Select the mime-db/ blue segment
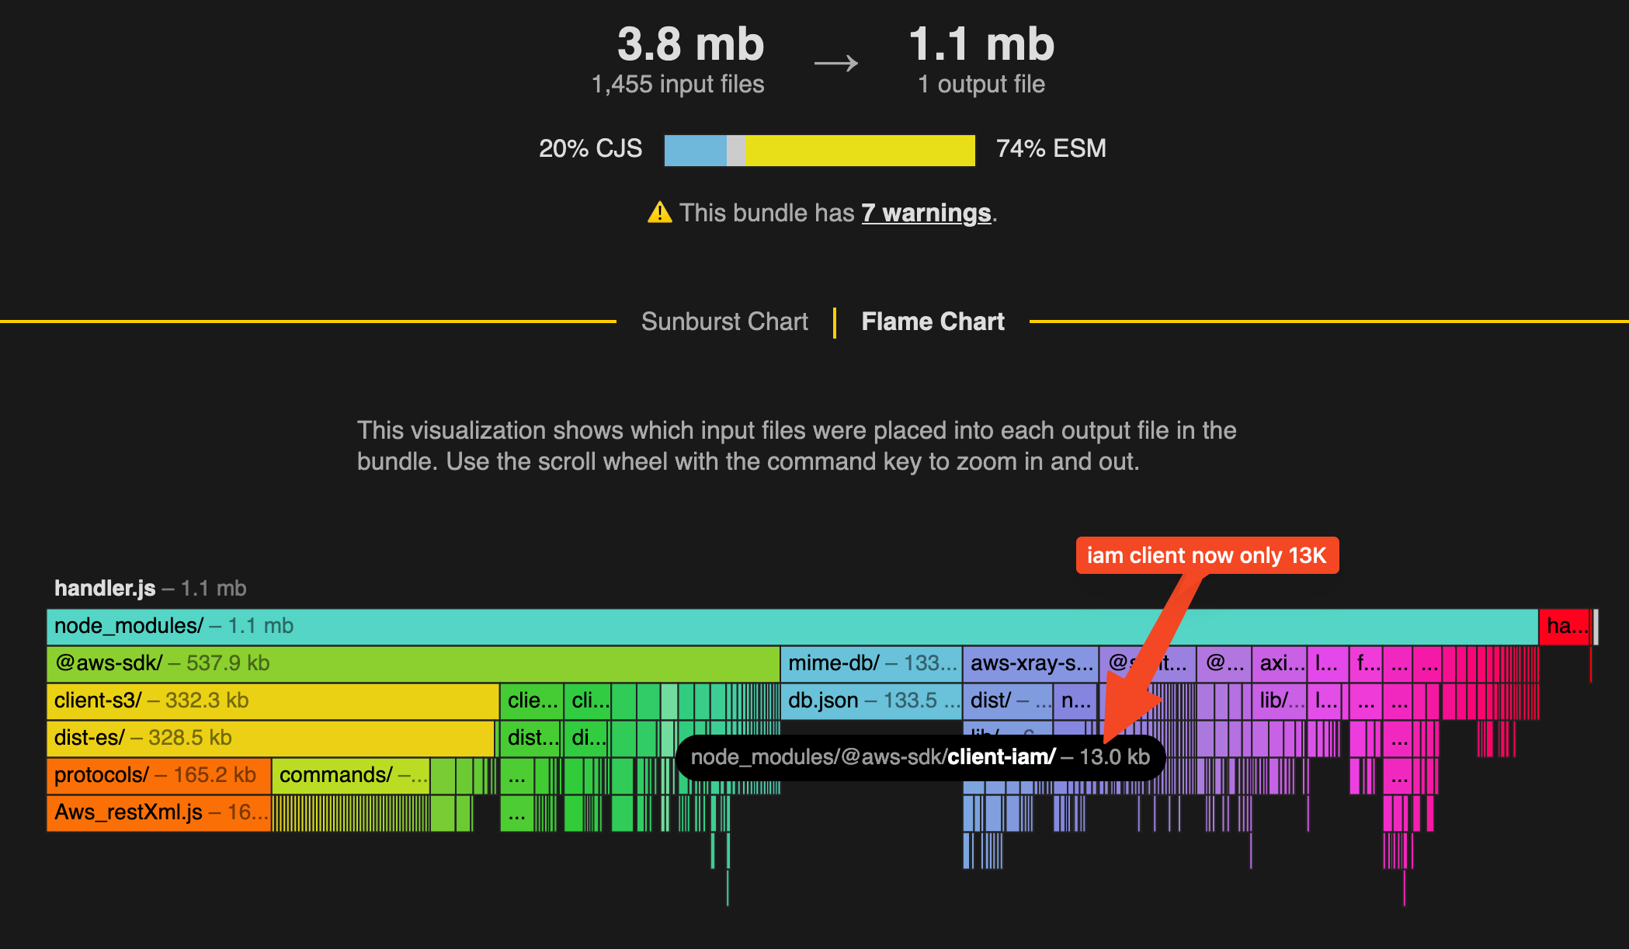This screenshot has width=1629, height=949. coord(870,662)
